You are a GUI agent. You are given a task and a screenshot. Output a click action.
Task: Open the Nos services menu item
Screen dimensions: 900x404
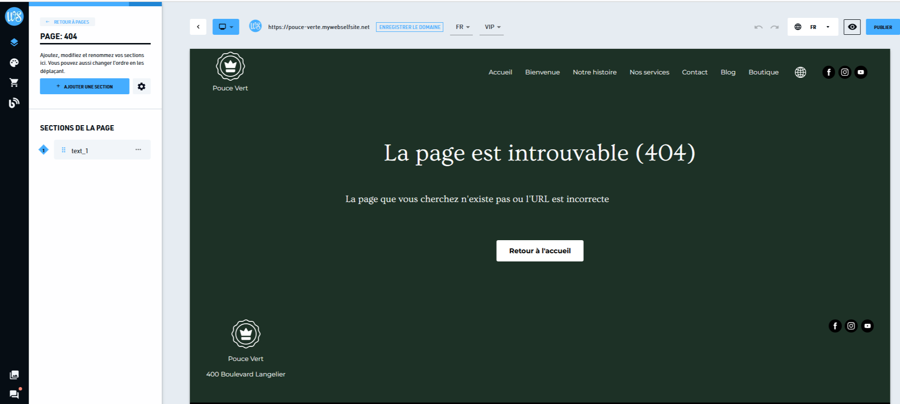tap(649, 72)
